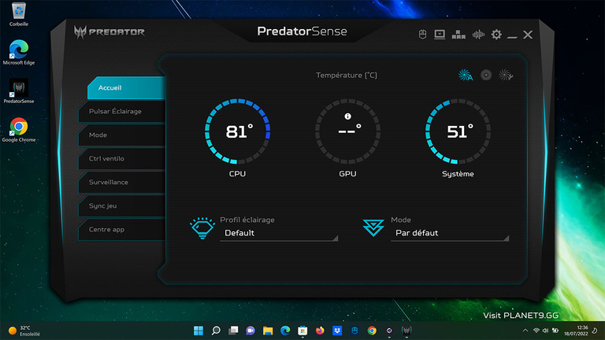Image resolution: width=605 pixels, height=340 pixels.
Task: Open the Accueil tab
Action: tap(127, 88)
